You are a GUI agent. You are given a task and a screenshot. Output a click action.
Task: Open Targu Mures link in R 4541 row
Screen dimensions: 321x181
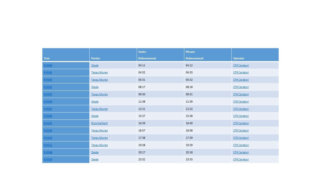(99, 72)
